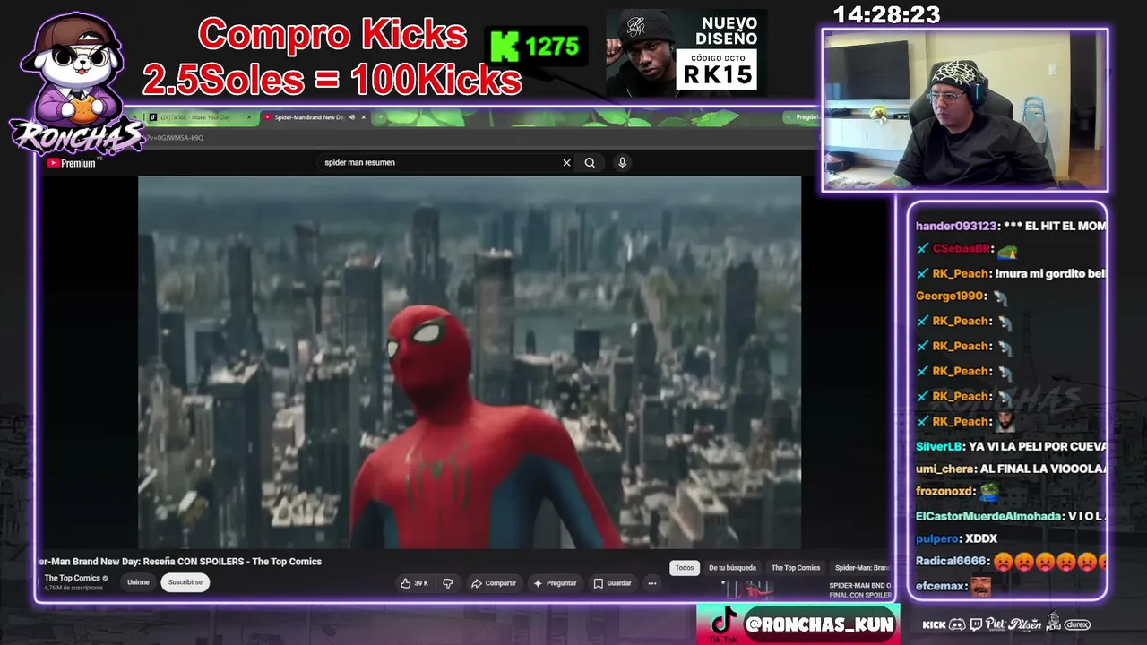Click the @RONCHAS_KUN TikTok handle
Viewport: 1147px width, 645px height.
click(x=819, y=624)
